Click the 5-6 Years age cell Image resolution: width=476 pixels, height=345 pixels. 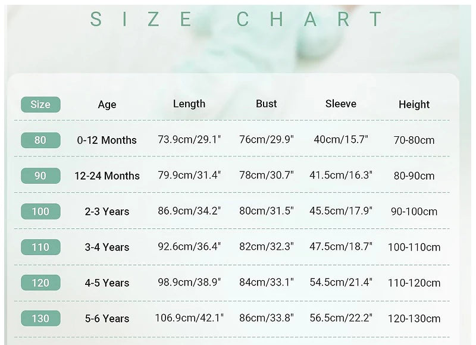[x=107, y=319]
